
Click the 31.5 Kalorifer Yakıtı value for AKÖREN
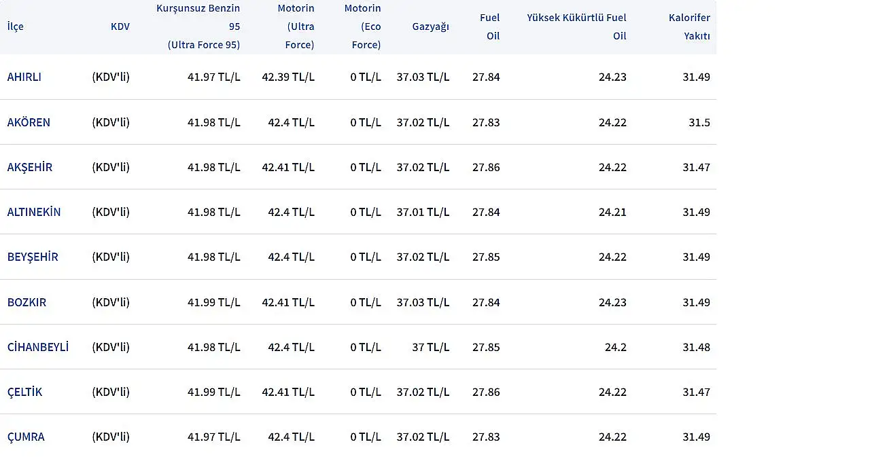click(x=699, y=122)
